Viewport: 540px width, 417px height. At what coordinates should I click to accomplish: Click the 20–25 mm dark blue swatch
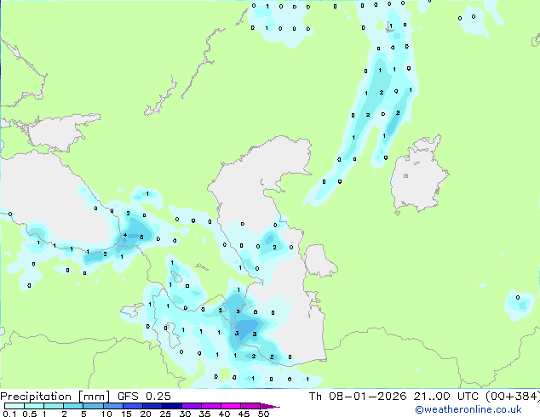(152, 406)
